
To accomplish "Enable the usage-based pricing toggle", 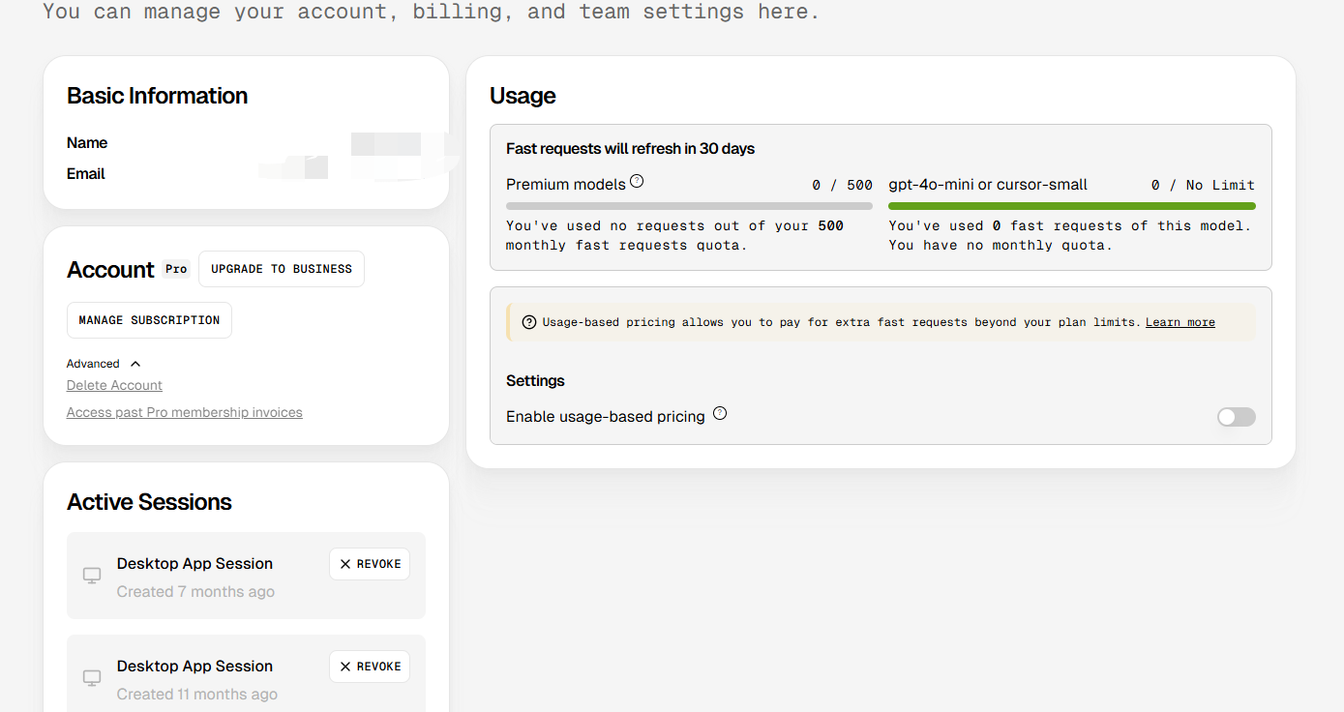I will pos(1237,417).
